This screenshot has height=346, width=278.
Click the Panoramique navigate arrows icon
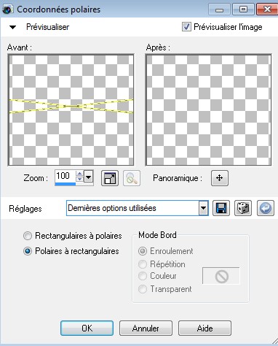coord(220,178)
